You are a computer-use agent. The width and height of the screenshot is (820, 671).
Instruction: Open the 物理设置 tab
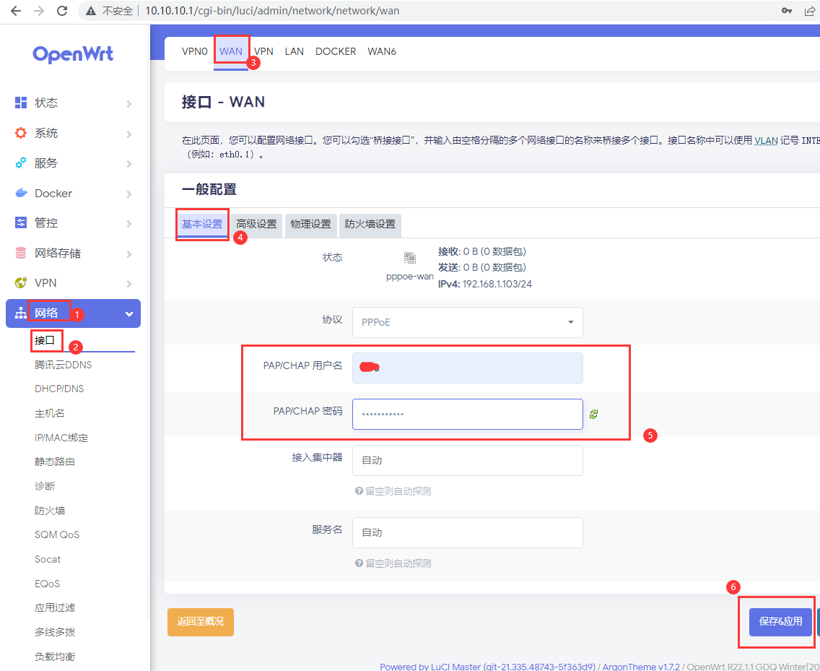point(310,225)
